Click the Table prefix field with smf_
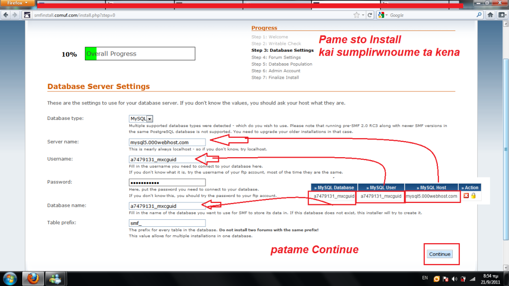Image resolution: width=509 pixels, height=286 pixels. [x=167, y=223]
